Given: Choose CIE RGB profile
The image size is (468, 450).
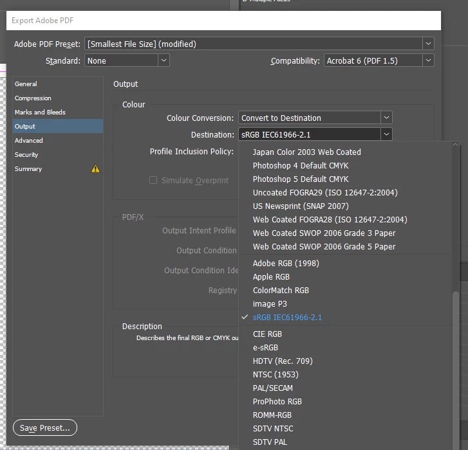Looking at the screenshot, I should (x=345, y=334).
